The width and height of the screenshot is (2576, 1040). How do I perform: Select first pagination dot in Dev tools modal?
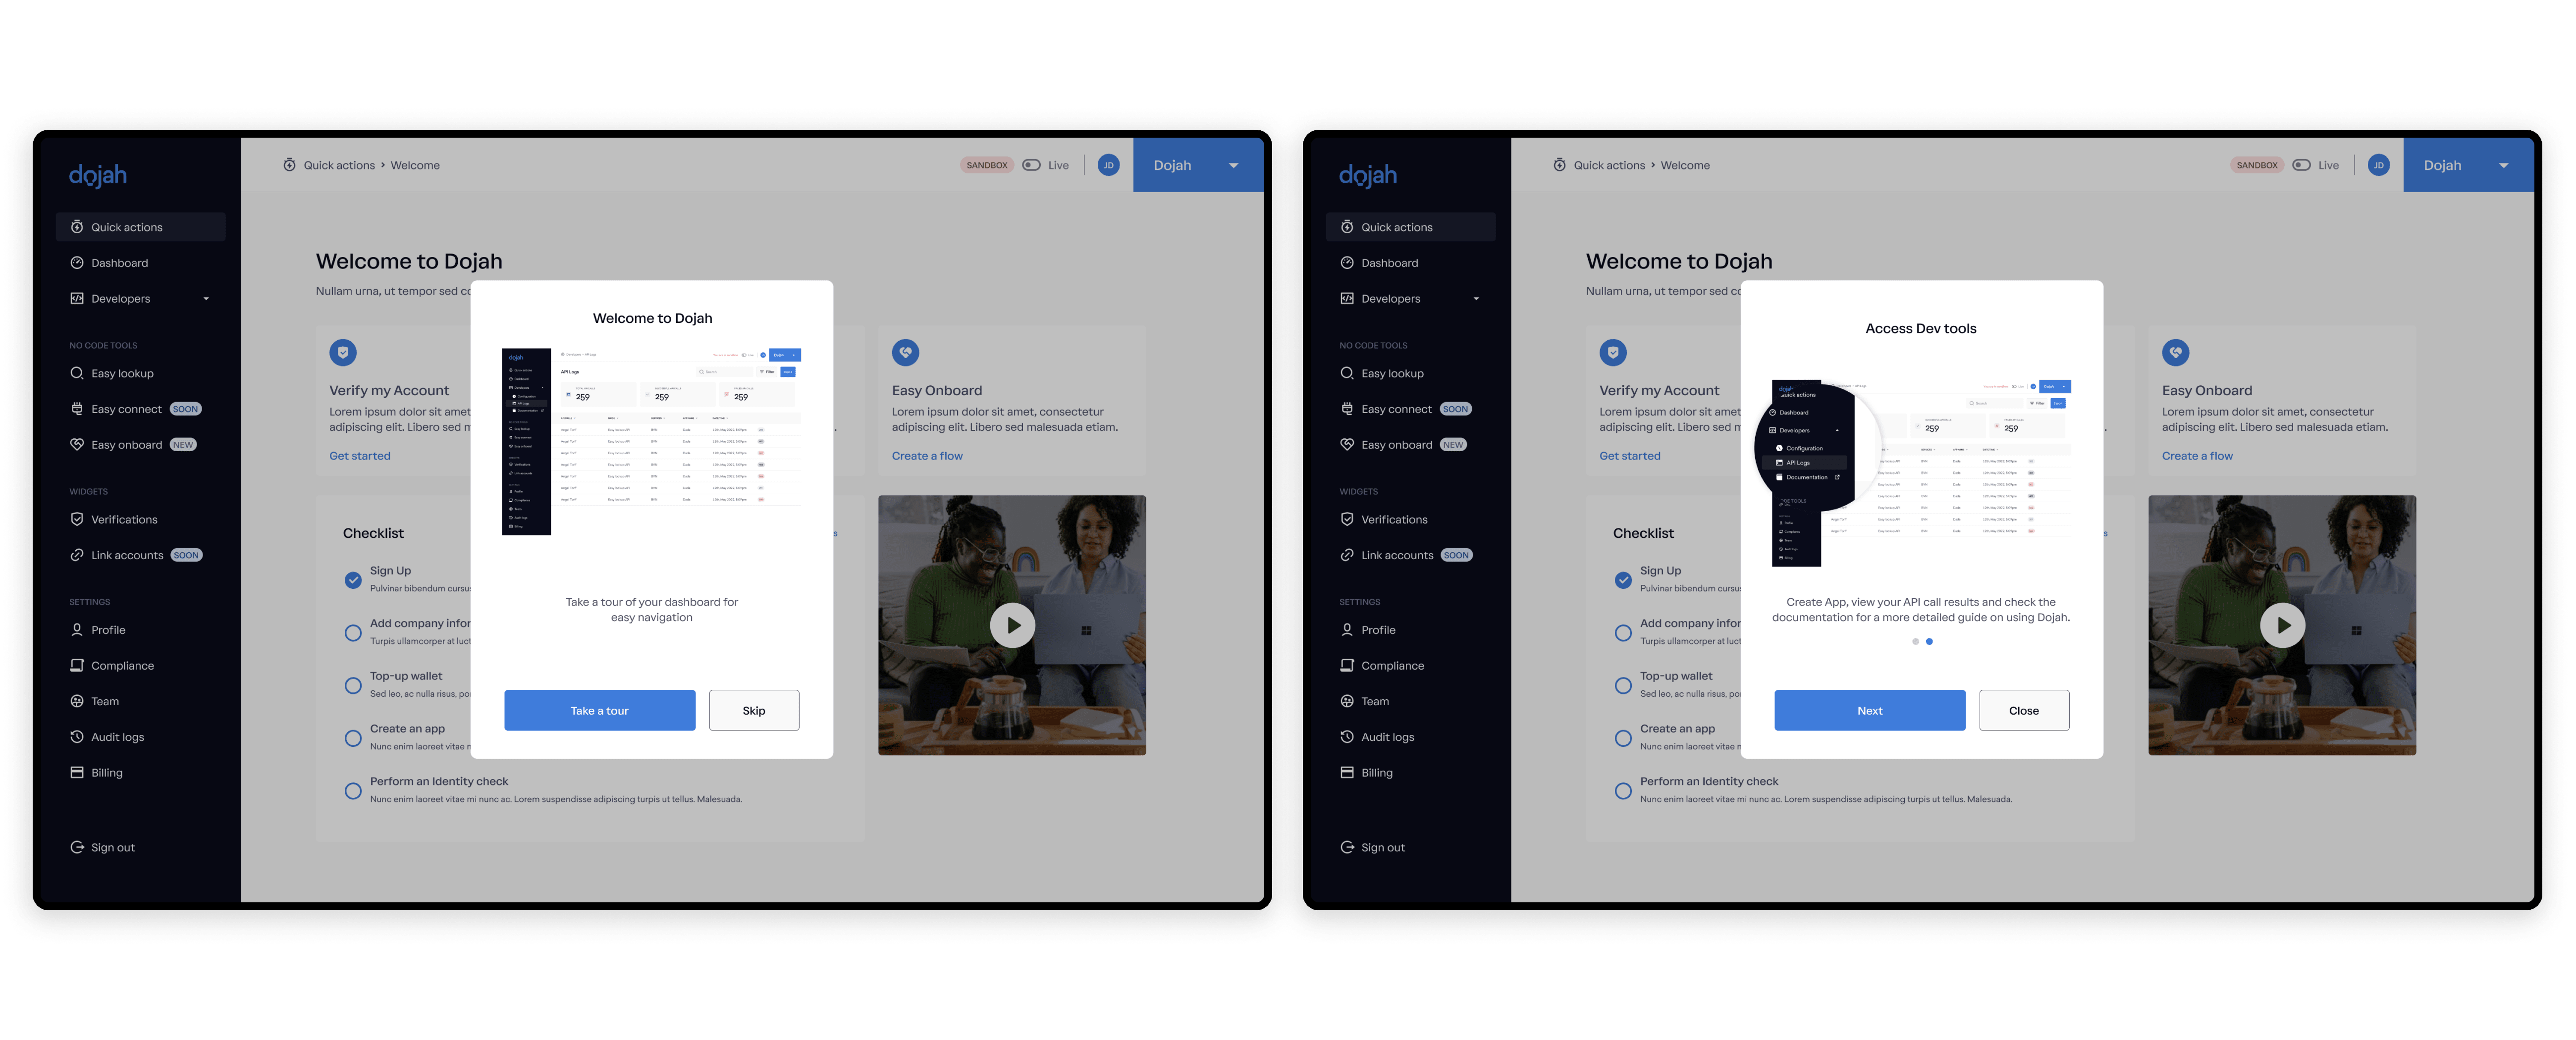click(1915, 642)
